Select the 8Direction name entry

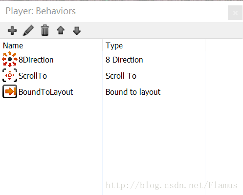pyautogui.click(x=36, y=60)
